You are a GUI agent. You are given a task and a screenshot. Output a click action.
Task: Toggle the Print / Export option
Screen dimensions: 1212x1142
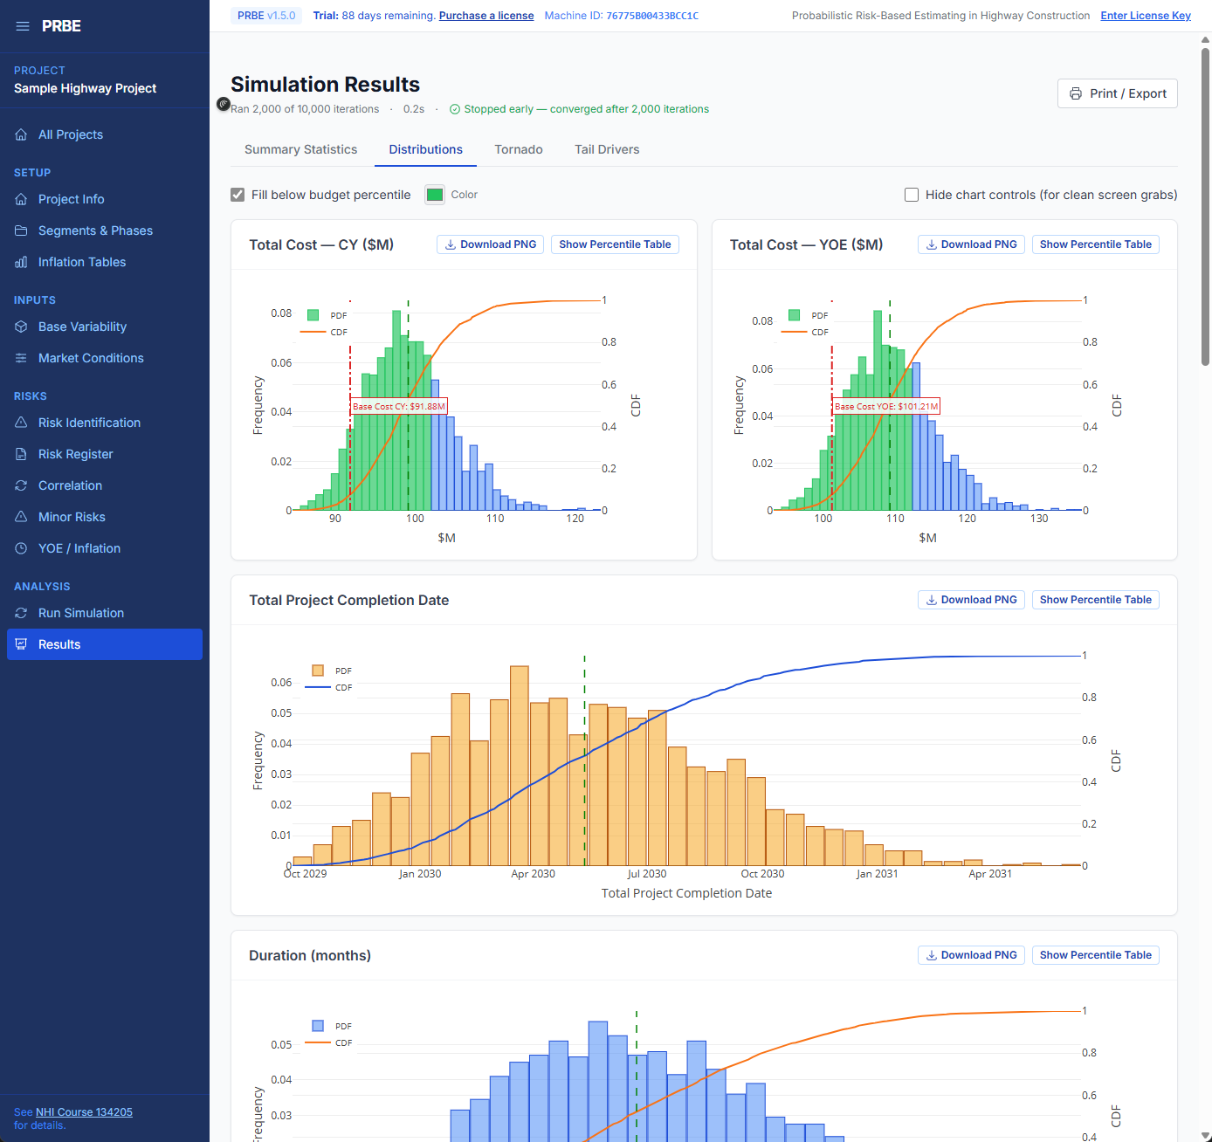[x=1117, y=93]
